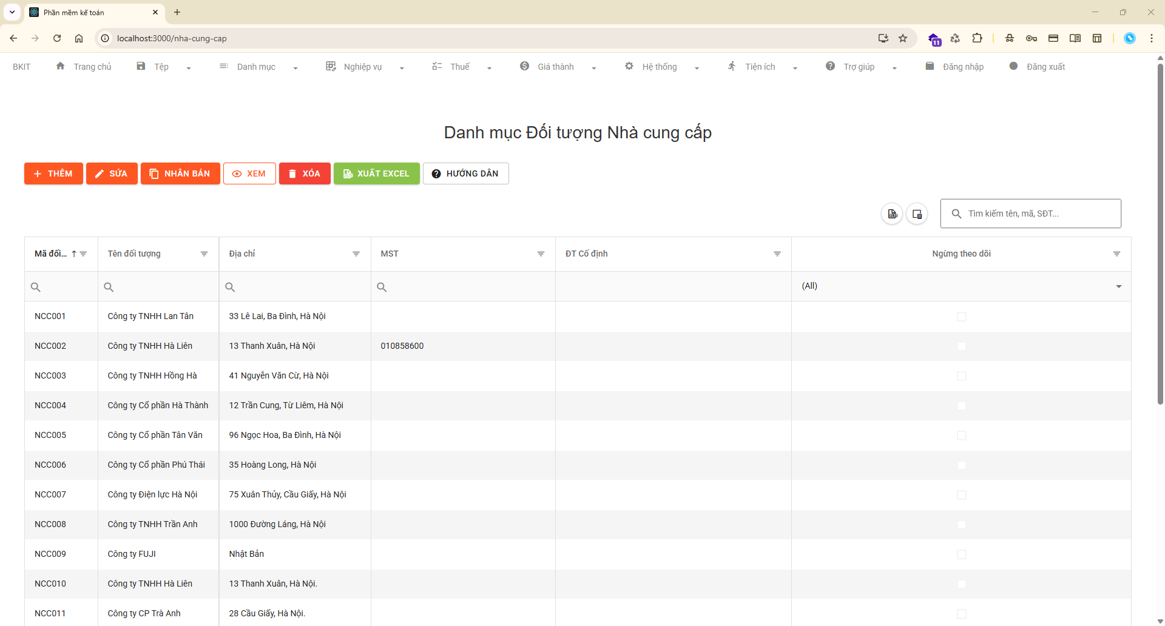Expand the Tệp menu dropdown arrow
Screen dimensions: 1165x626
(189, 68)
